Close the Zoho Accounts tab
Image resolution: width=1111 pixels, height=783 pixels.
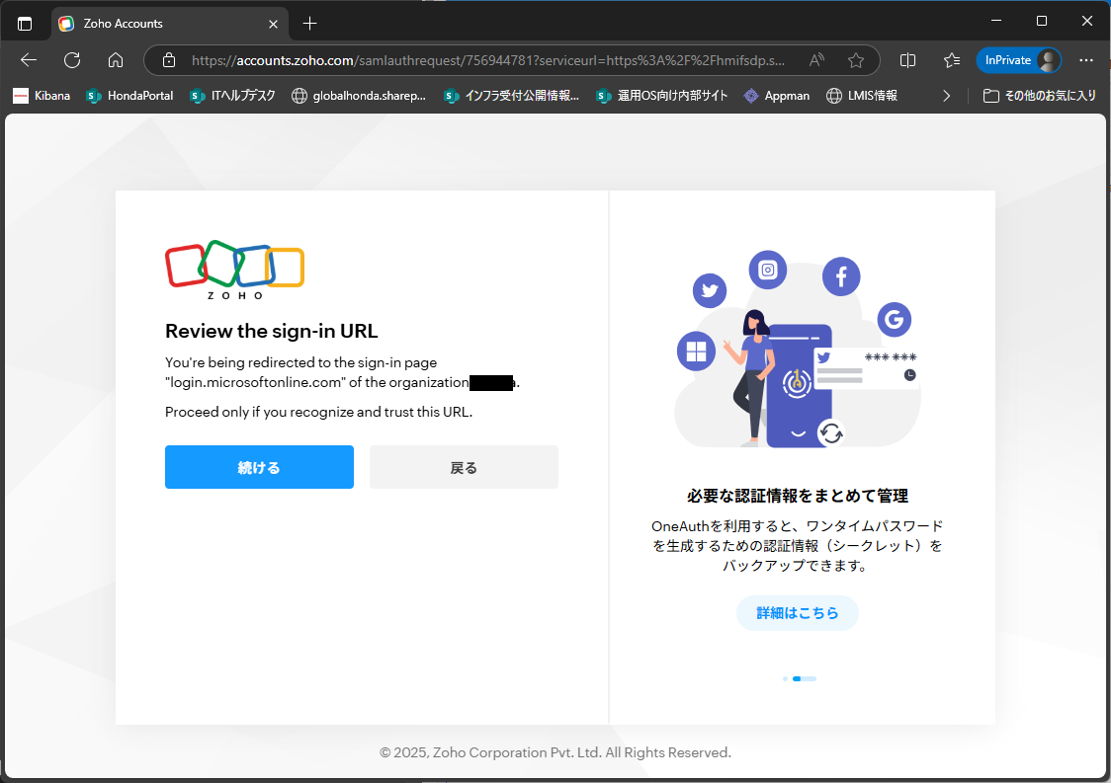(273, 24)
